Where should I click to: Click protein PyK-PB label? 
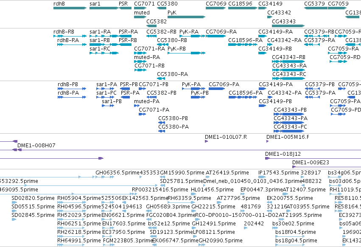(x=200, y=93)
